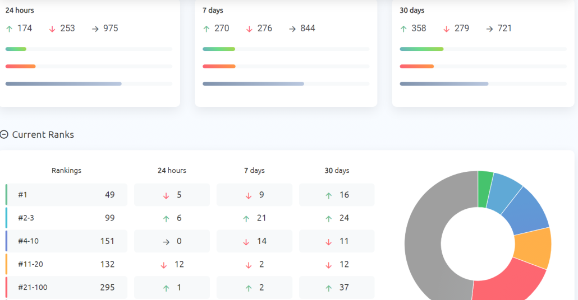Click the Current Ranks heading text

(x=43, y=134)
